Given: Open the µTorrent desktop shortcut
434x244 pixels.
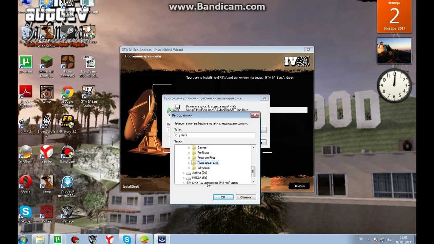Looking at the screenshot, I should [x=26, y=64].
